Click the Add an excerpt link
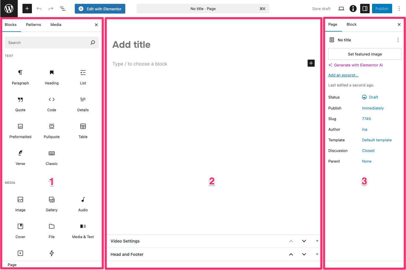This screenshot has width=406, height=270. tap(343, 75)
